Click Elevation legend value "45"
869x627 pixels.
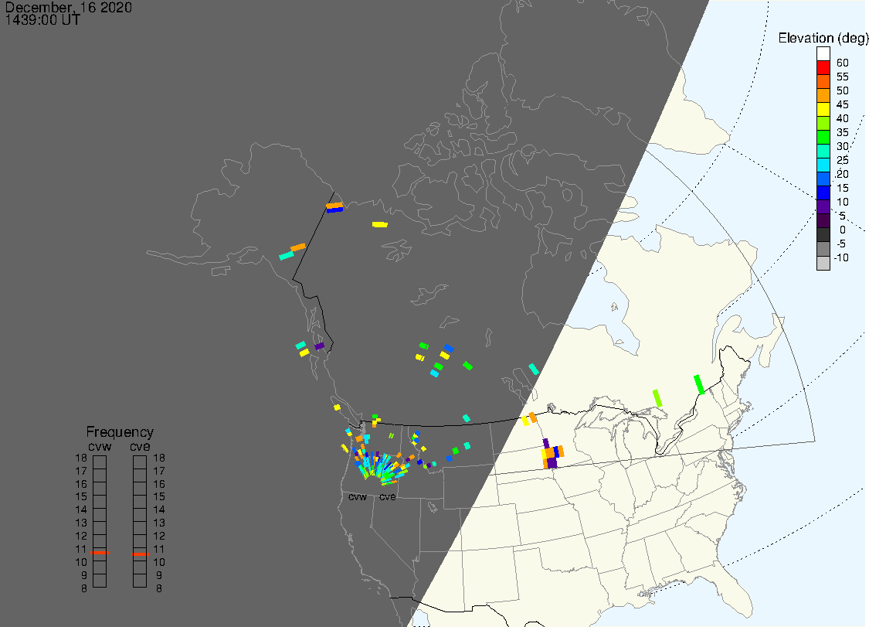click(x=843, y=104)
